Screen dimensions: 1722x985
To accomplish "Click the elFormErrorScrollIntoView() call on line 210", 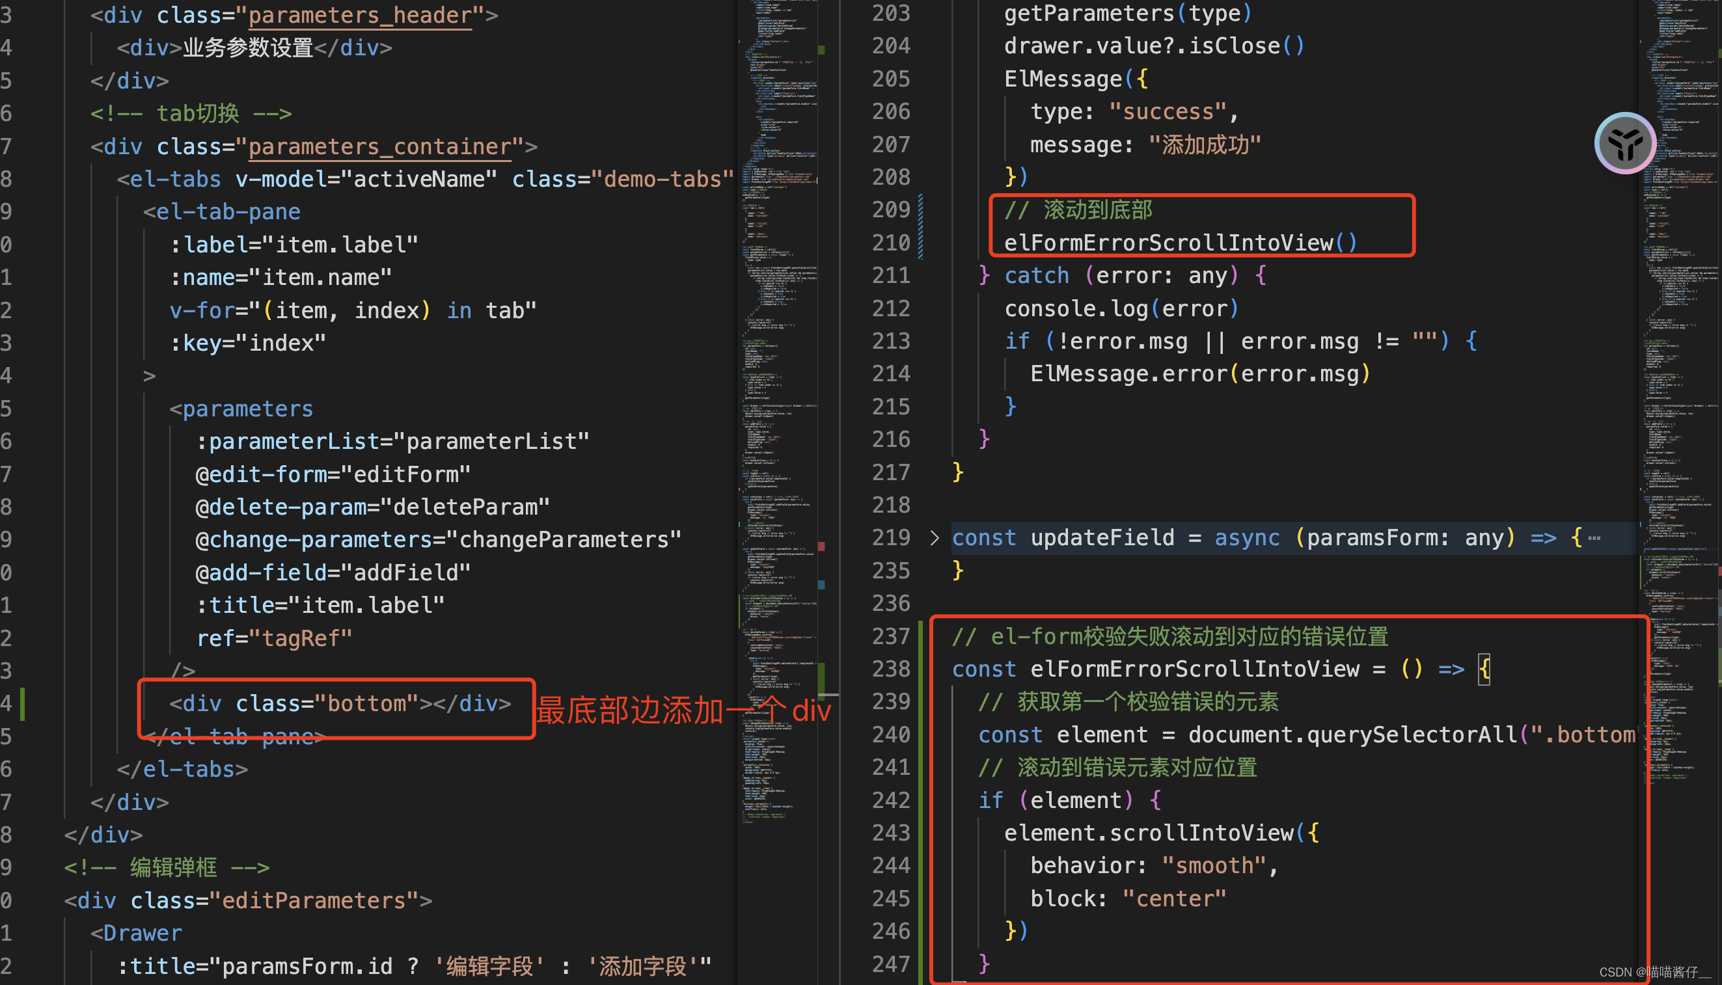I will pyautogui.click(x=1180, y=242).
